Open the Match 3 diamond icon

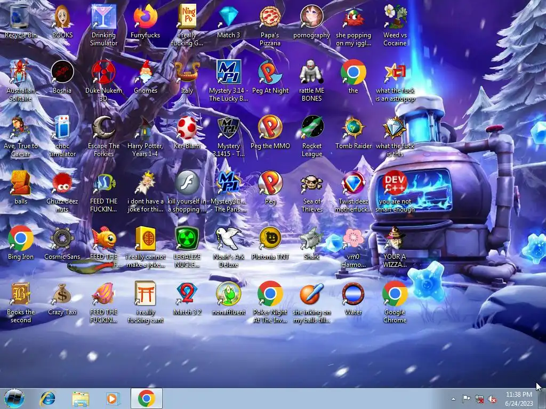(228, 21)
